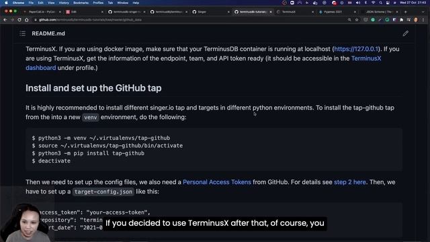The image size is (430, 242).
Task: Open the zoom magnifier icon in address bar
Action: [349, 19]
